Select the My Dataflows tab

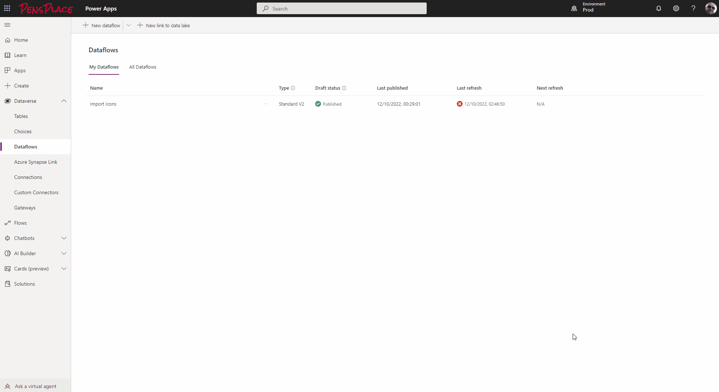tap(103, 67)
